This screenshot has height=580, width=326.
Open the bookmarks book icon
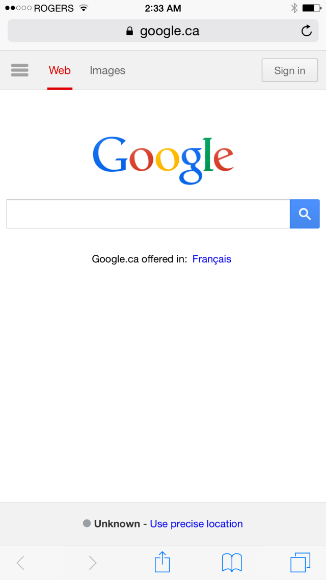[232, 563]
